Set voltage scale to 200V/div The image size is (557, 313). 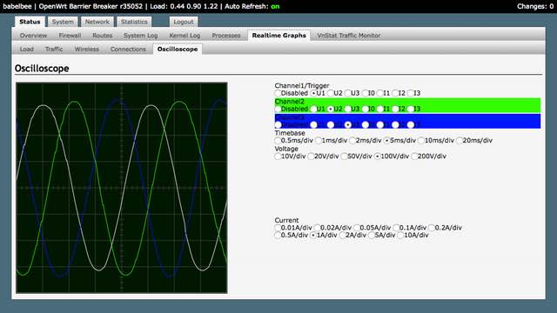pyautogui.click(x=414, y=156)
